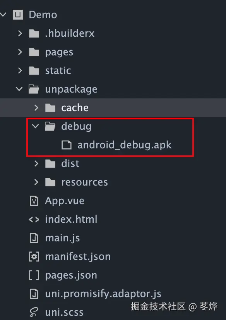Collapse the Demo project root chevron
The width and height of the screenshot is (226, 320).
[3, 14]
